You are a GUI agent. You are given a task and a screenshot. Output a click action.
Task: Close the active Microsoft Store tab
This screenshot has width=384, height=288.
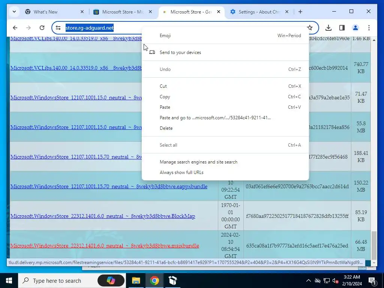point(219,12)
